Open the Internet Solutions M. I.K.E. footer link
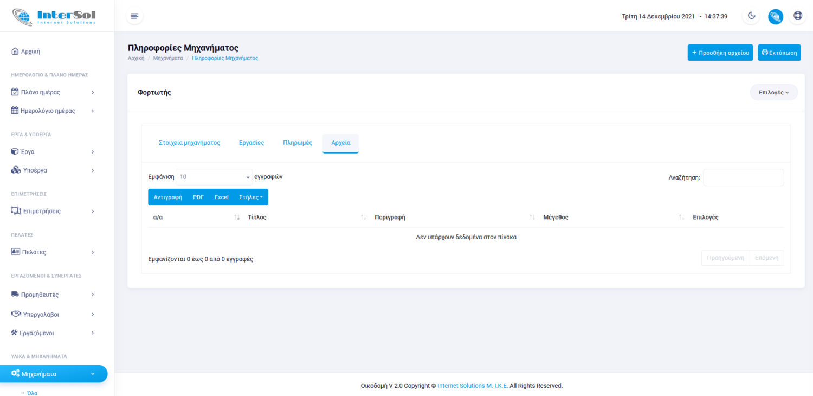Screen dimensions: 813x396 coord(473,386)
